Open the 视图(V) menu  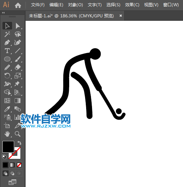(151, 5)
